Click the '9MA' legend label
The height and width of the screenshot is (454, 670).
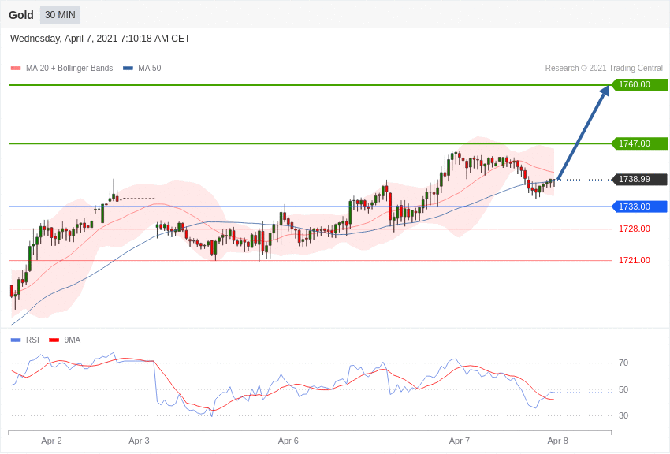pos(73,340)
